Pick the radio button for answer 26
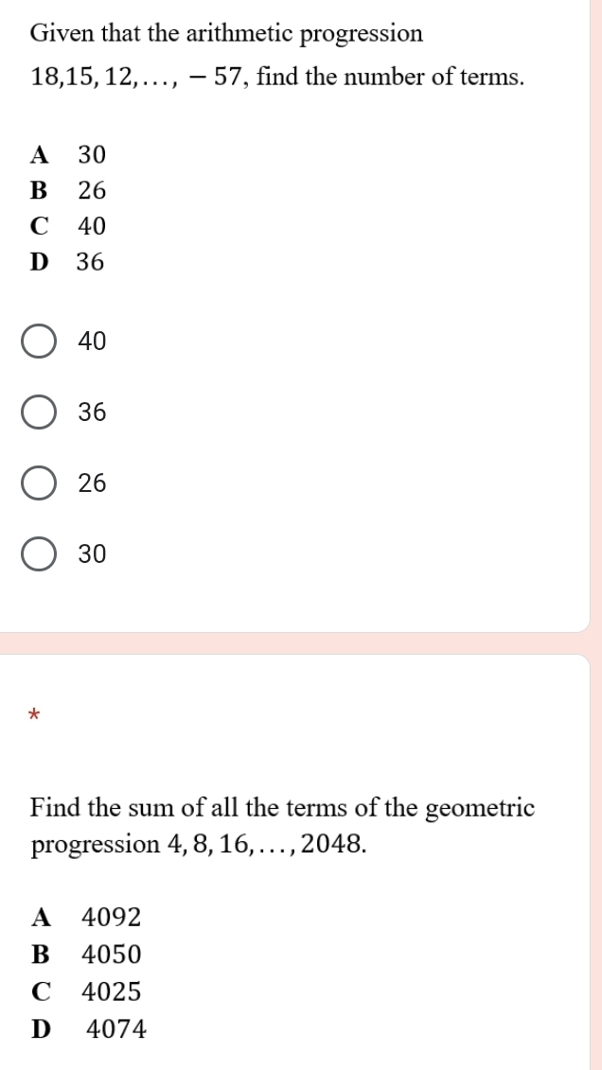Viewport: 602px width, 1070px height. pyautogui.click(x=38, y=483)
